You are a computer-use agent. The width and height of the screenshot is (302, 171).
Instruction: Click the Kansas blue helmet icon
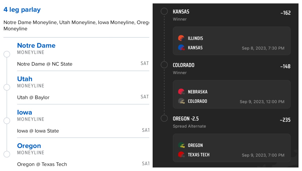tap(181, 47)
